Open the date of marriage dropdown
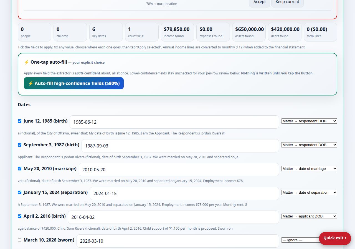Viewport: 355px width, 249px height. (x=309, y=168)
